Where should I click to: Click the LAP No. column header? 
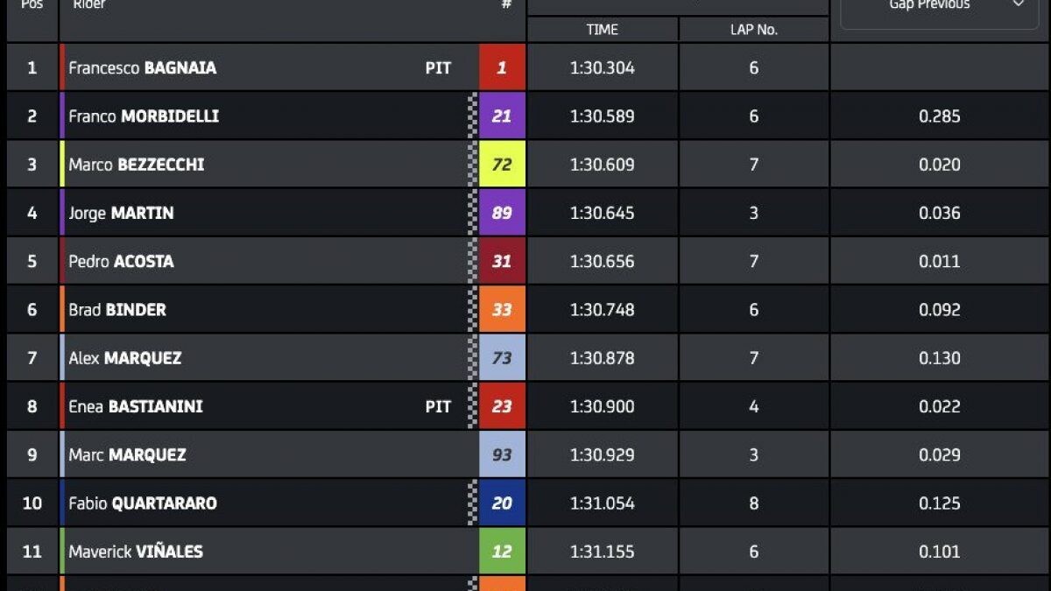[x=753, y=30]
